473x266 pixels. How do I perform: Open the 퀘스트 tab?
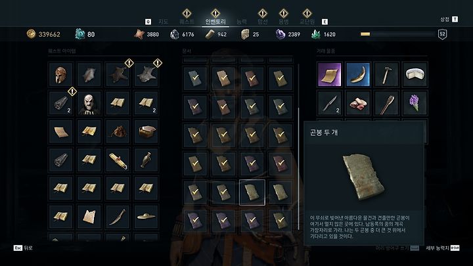click(187, 22)
